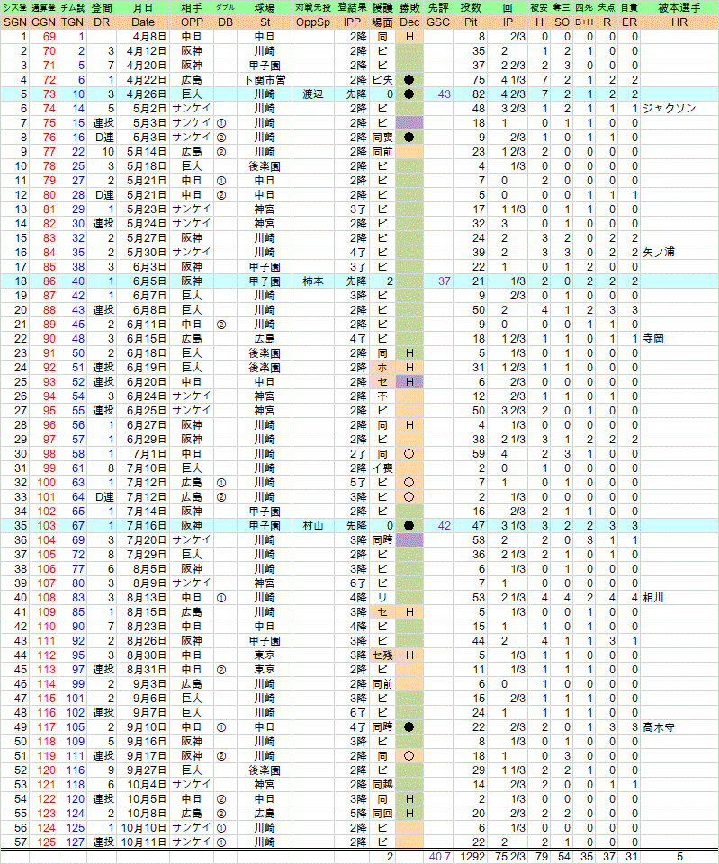Select the 対戦先投 header label
This screenshot has height=864, width=719.
coord(313,8)
